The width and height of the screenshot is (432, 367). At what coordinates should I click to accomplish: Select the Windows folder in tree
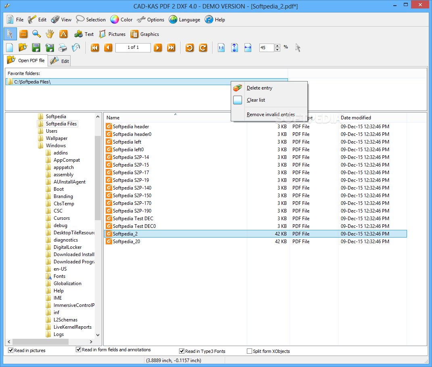pos(56,146)
